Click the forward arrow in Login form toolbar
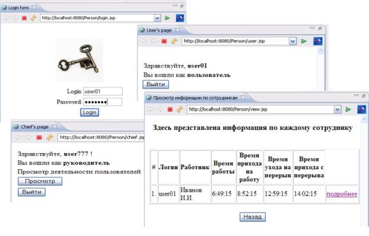The image size is (369, 236). [15, 18]
